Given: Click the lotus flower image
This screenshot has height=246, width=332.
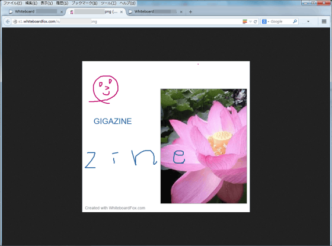Looking at the screenshot, I should click(x=203, y=146).
